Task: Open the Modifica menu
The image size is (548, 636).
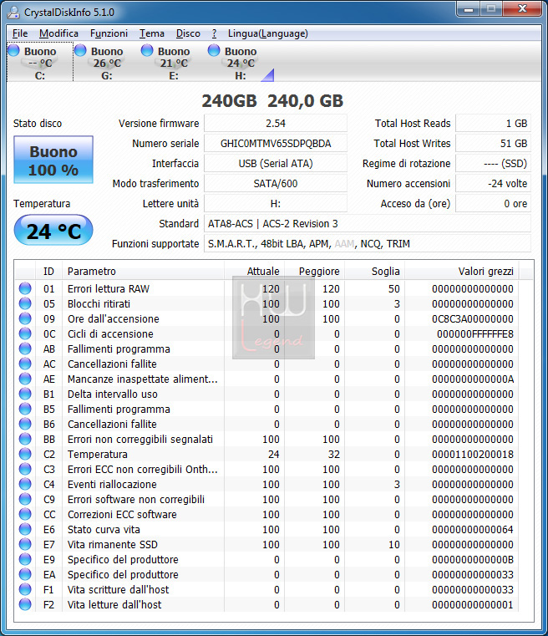Action: pyautogui.click(x=58, y=33)
